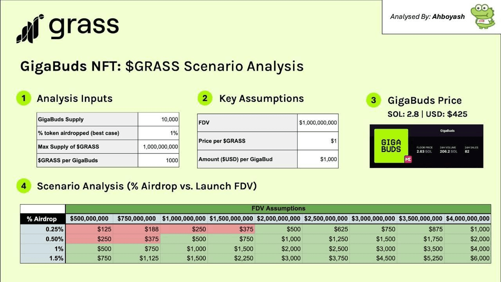This screenshot has height=282, width=501.
Task: Select the '1000' value in Analysis Inputs
Action: pyautogui.click(x=159, y=160)
